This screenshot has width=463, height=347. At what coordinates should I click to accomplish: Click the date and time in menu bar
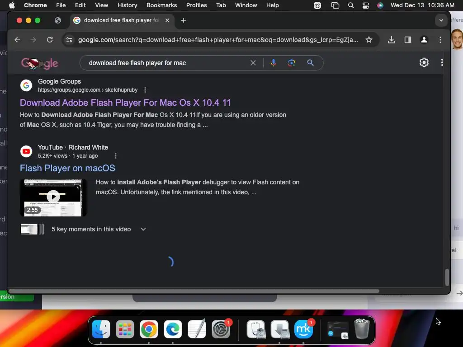click(x=422, y=5)
